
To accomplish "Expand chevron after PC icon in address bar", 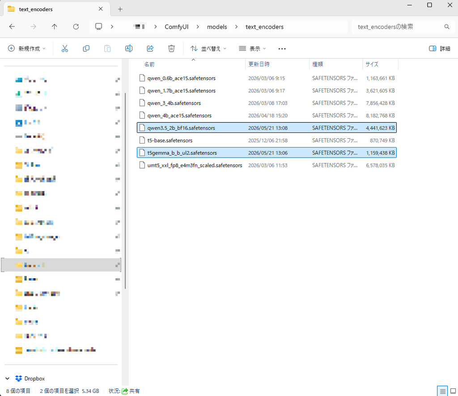I will (x=112, y=26).
